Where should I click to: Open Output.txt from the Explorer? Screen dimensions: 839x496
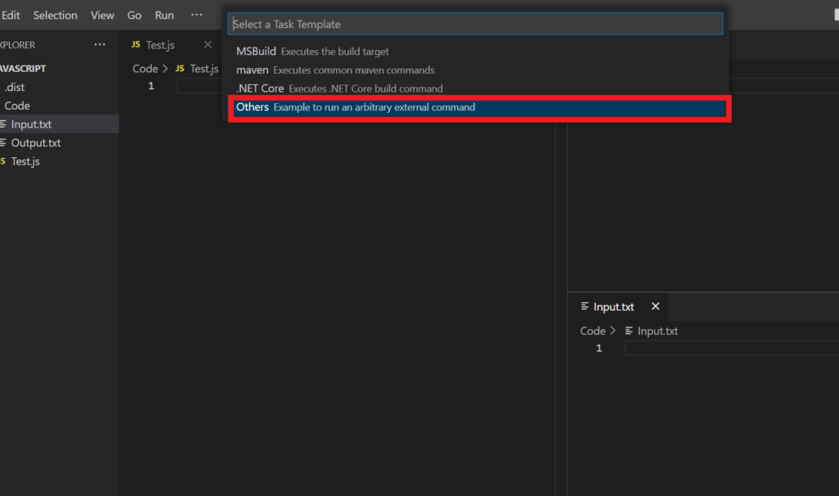click(35, 143)
